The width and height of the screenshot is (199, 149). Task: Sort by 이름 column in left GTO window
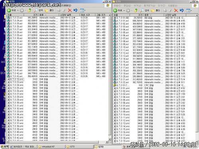click(x=15, y=15)
